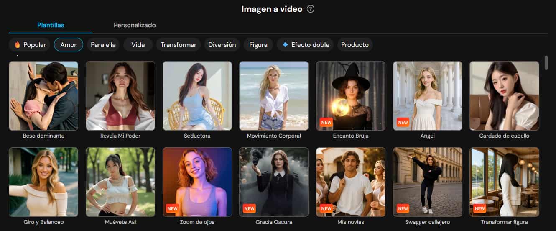Open the Gracia Oscura template

coord(274,182)
